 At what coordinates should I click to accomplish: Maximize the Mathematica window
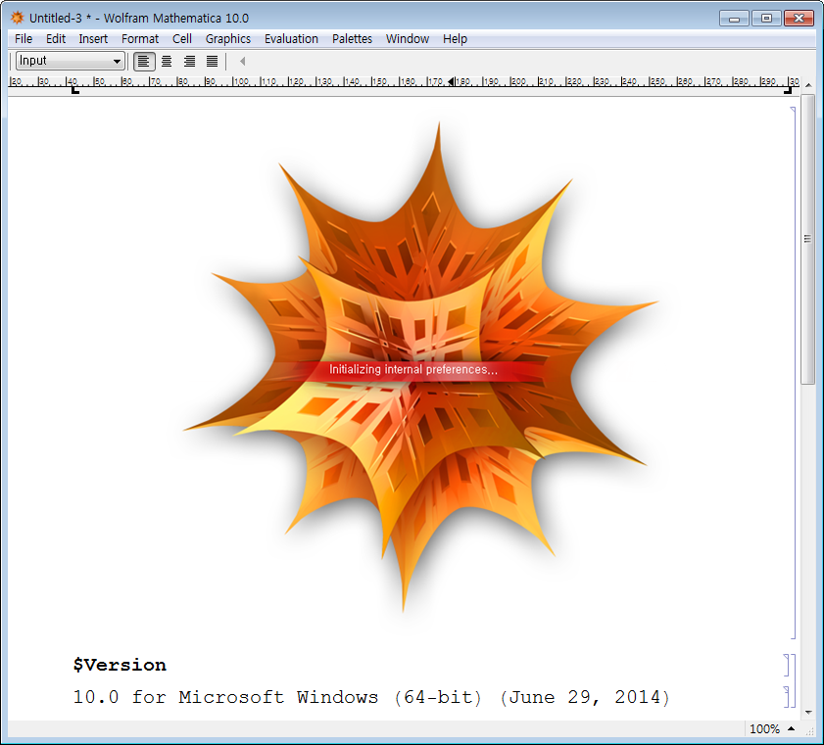766,19
